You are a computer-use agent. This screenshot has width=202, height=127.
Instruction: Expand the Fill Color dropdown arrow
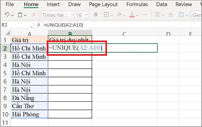[124, 15]
